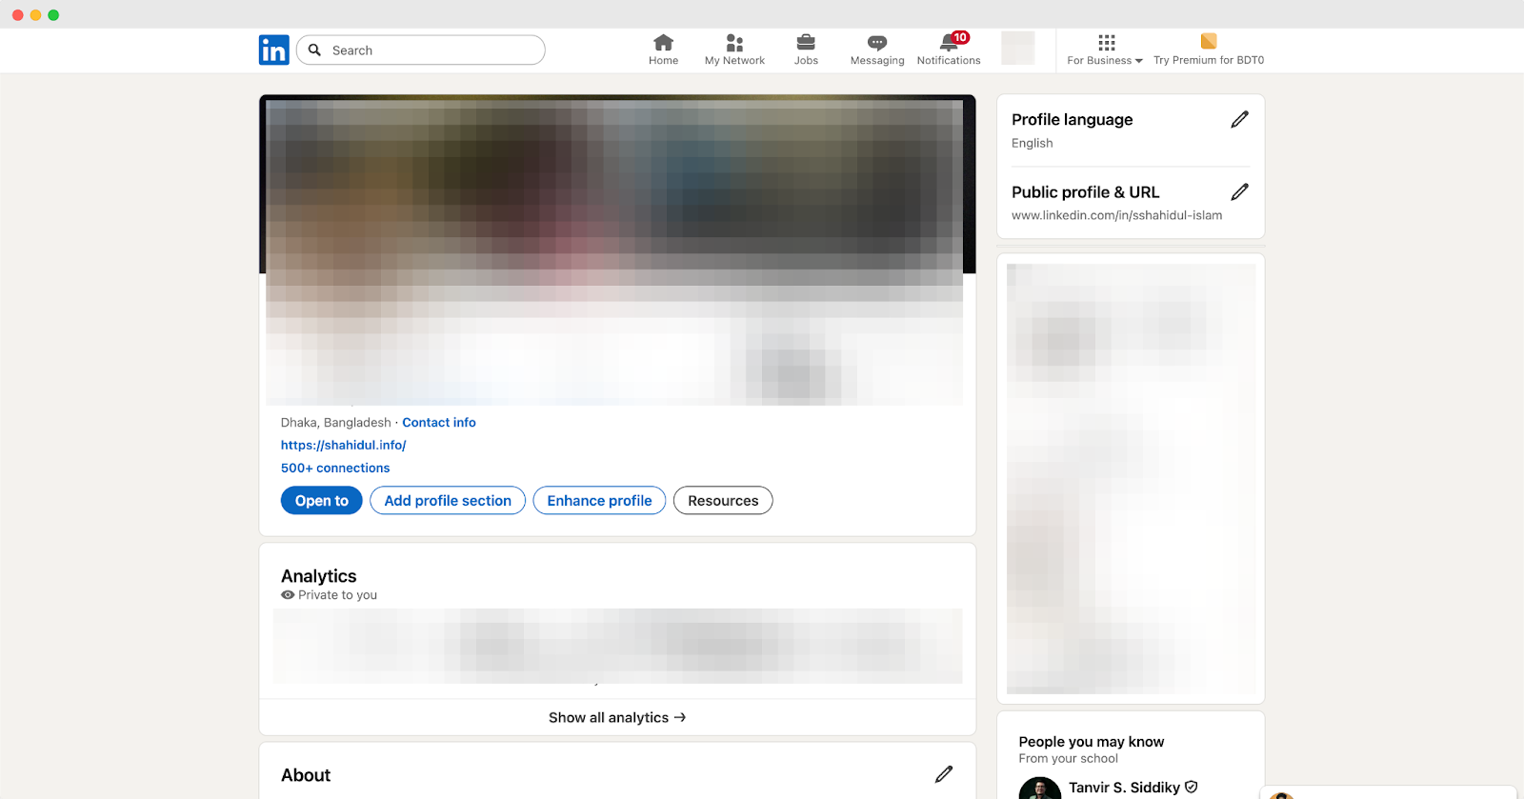Click the English profile language text

(x=1032, y=143)
